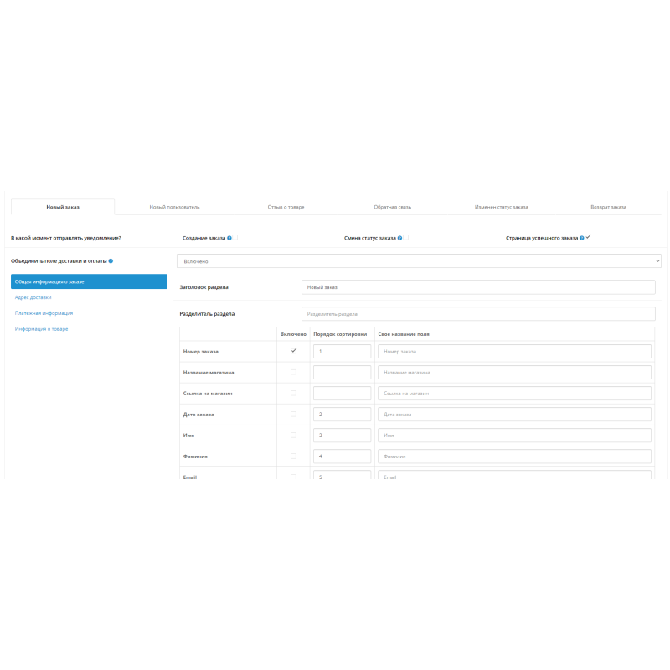The height and width of the screenshot is (670, 670).
Task: Select the "Отзыв о товаре" tab
Action: coord(285,206)
